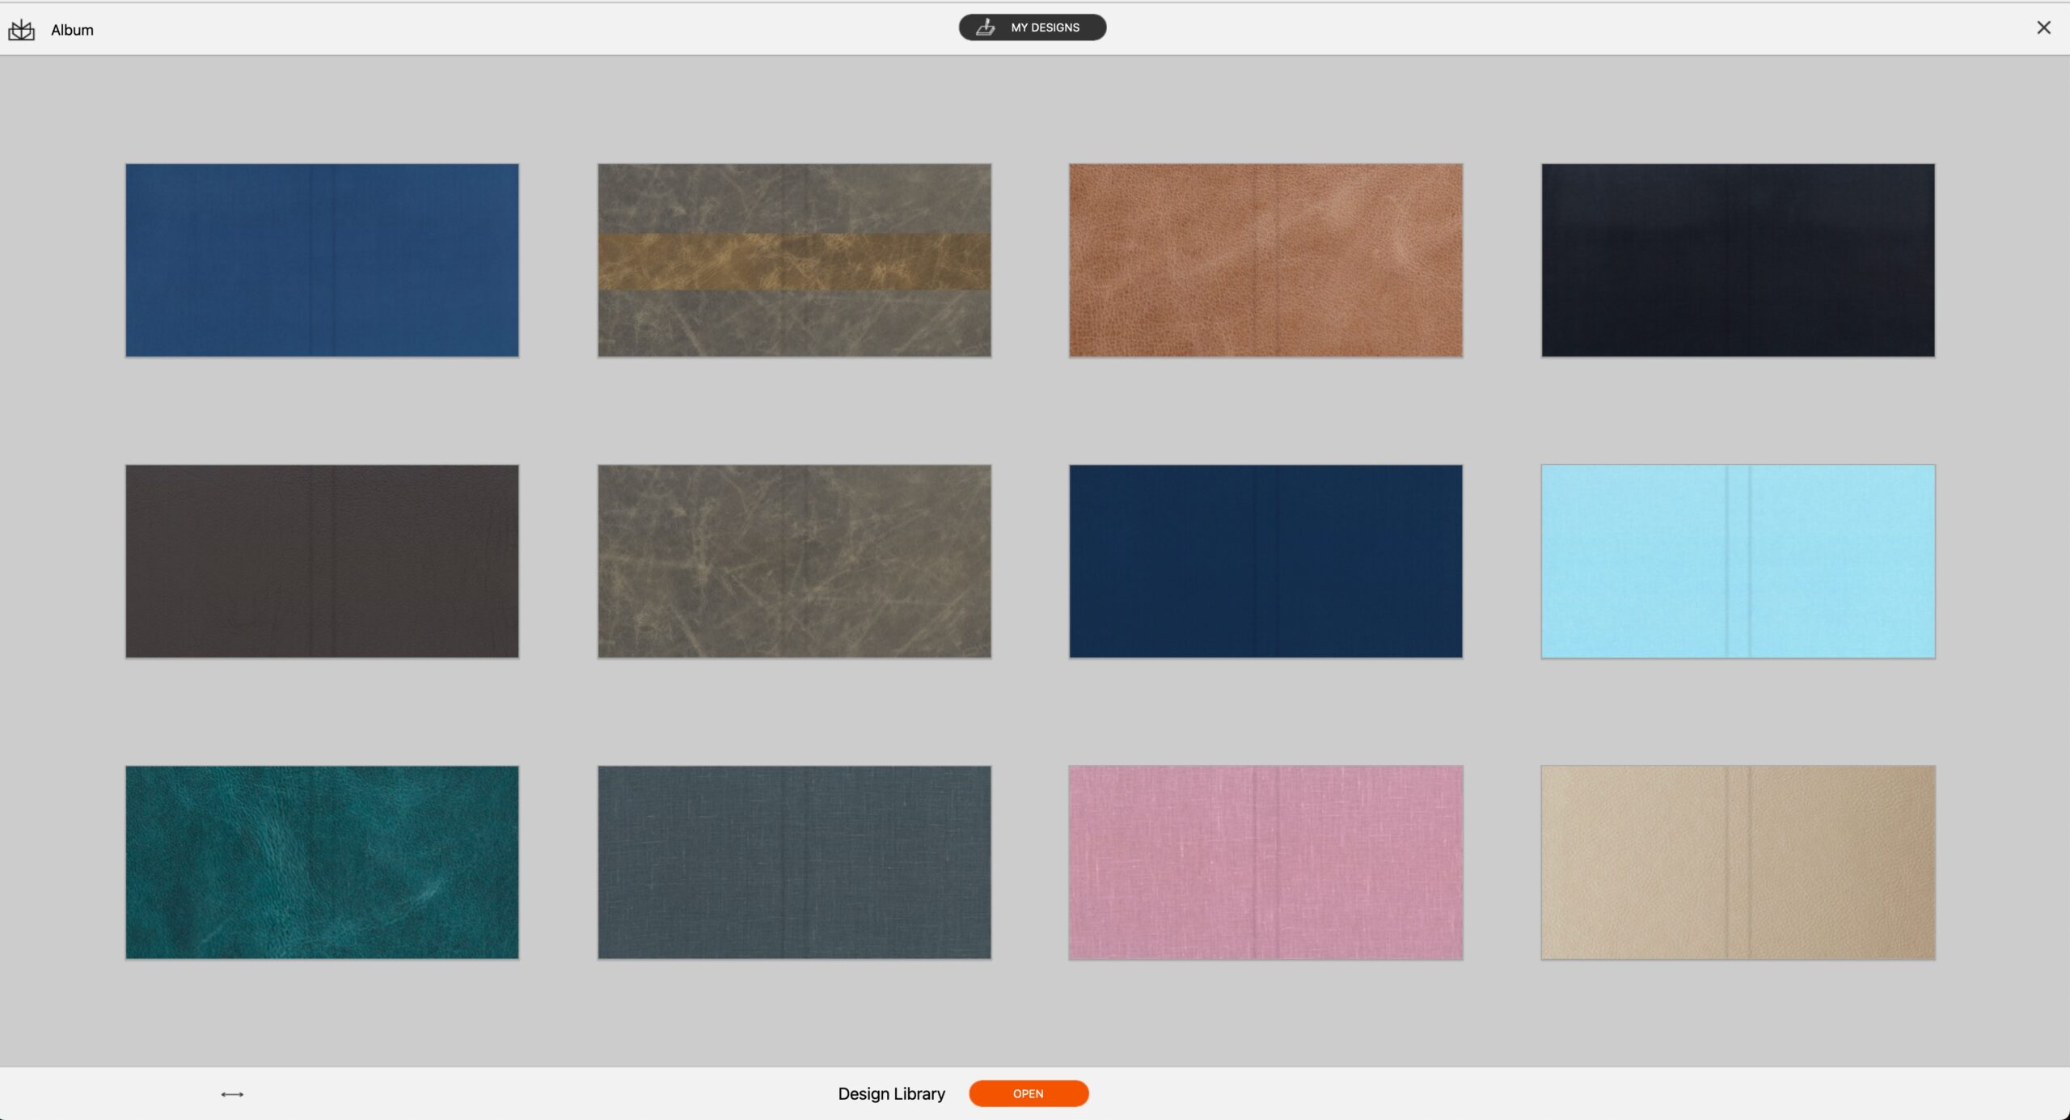Pick the light sky blue cover
Viewport: 2070px width, 1120px height.
coord(1738,561)
